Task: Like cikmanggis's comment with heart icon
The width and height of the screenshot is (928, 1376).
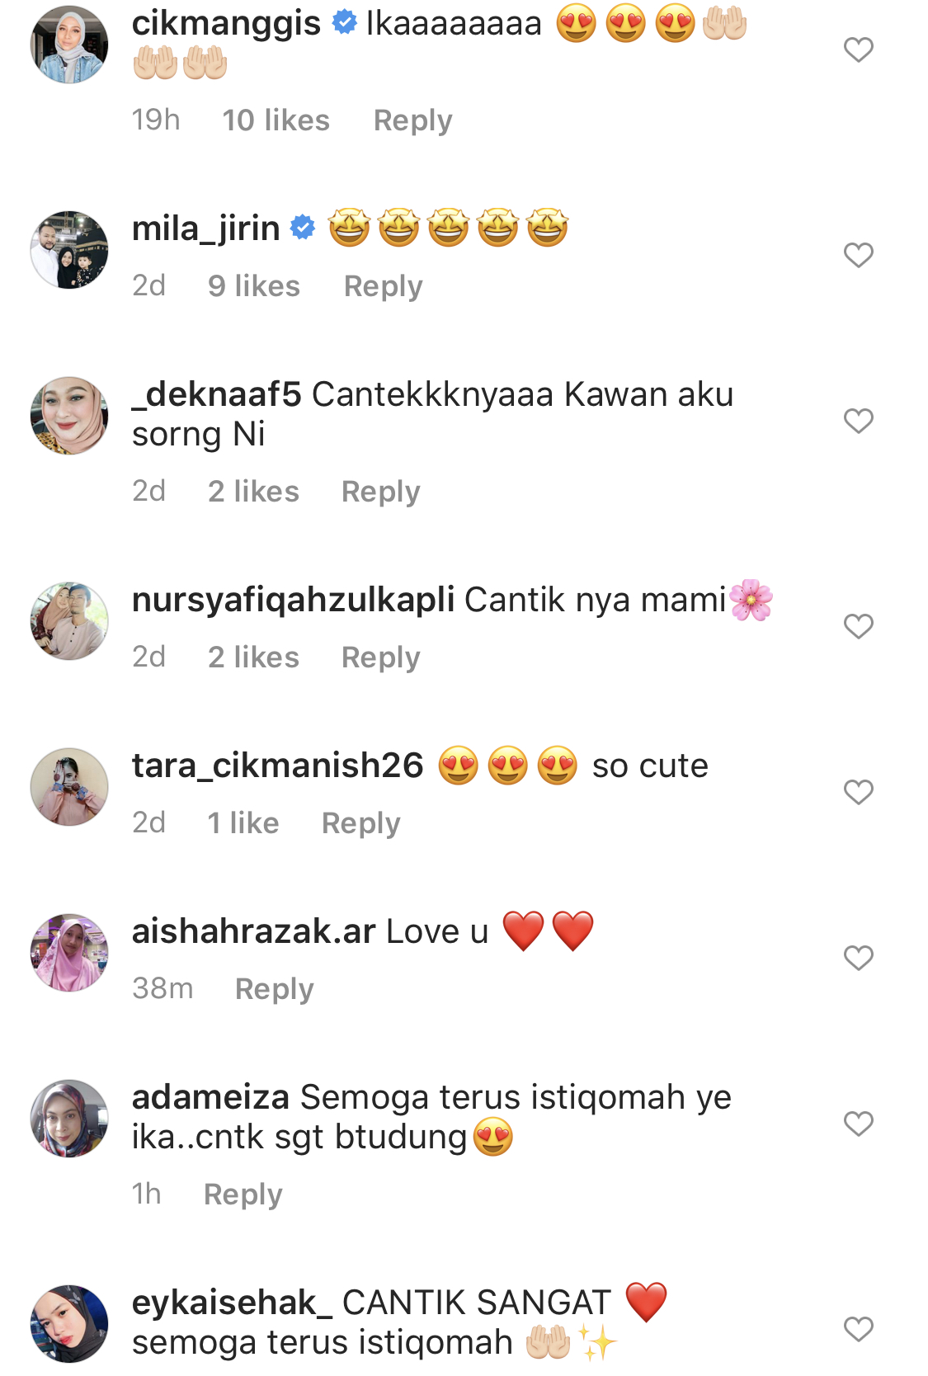Action: click(858, 50)
